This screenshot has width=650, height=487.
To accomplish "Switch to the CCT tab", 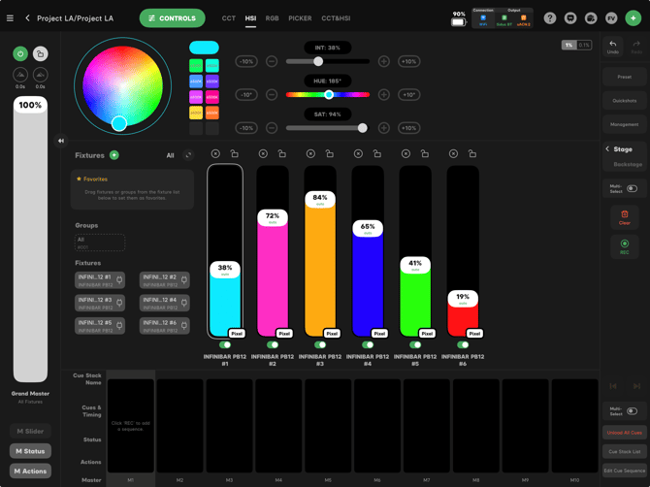I will (228, 18).
